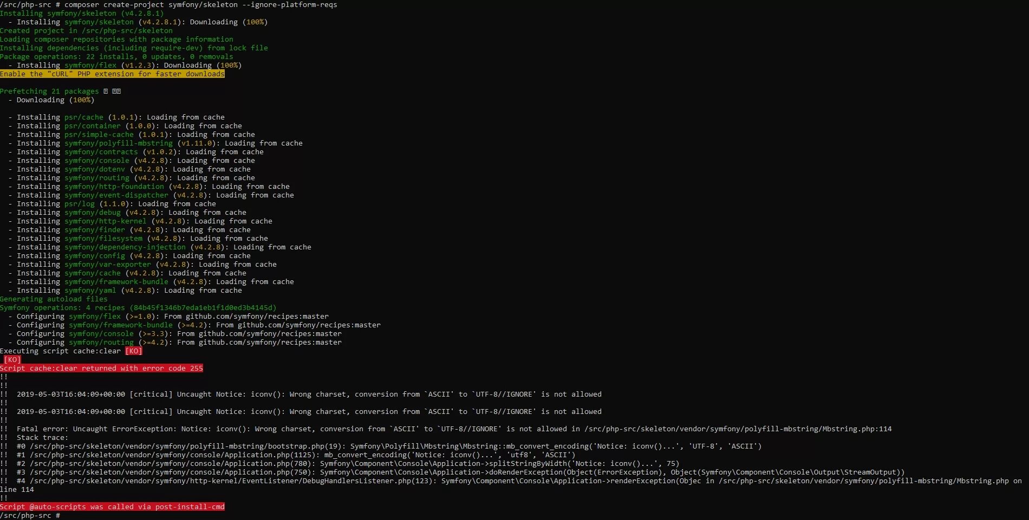This screenshot has height=520, width=1029.
Task: Click symfony/polyfill-mbstring in the install list
Action: pyautogui.click(x=119, y=143)
